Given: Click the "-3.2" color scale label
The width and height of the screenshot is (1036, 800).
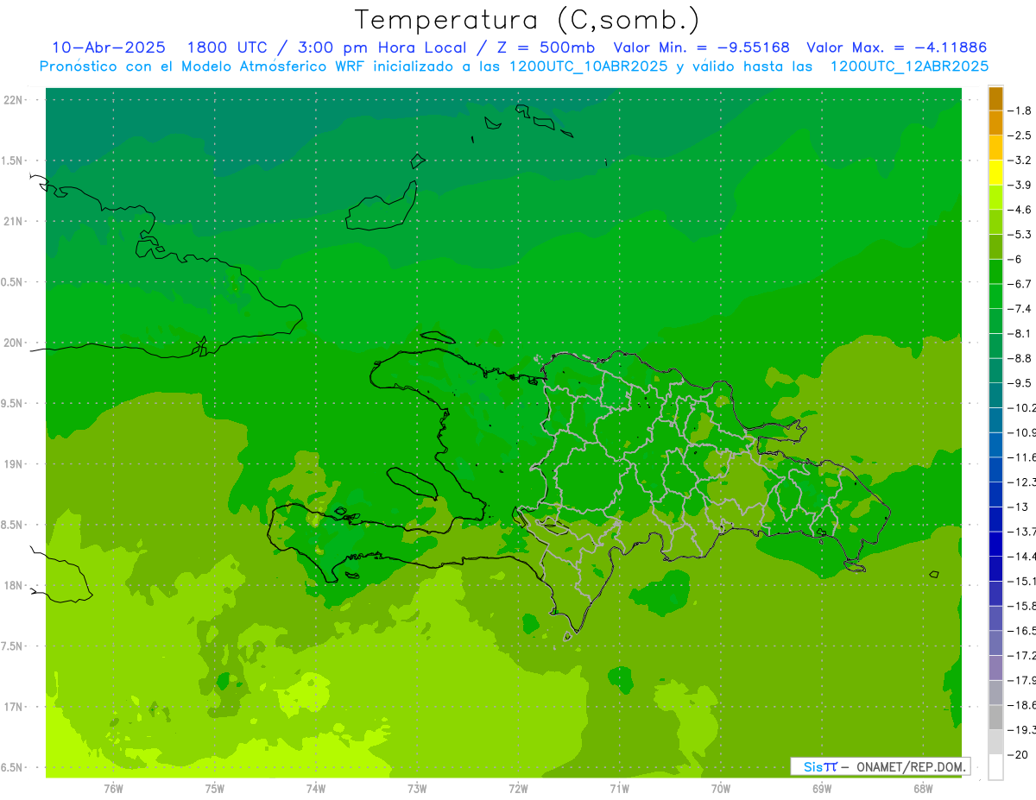Looking at the screenshot, I should click(1021, 160).
